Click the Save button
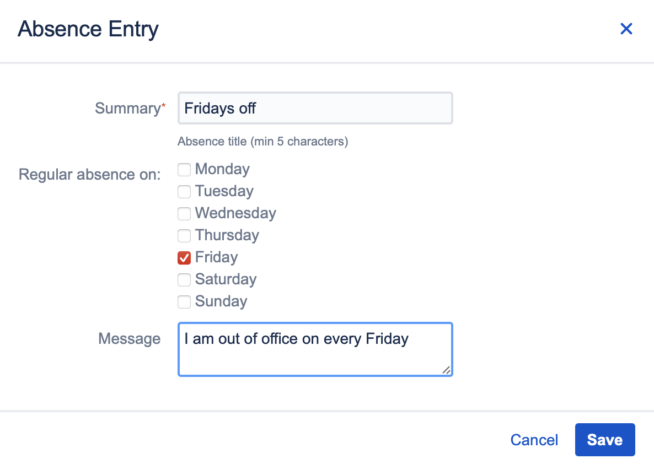 (605, 440)
